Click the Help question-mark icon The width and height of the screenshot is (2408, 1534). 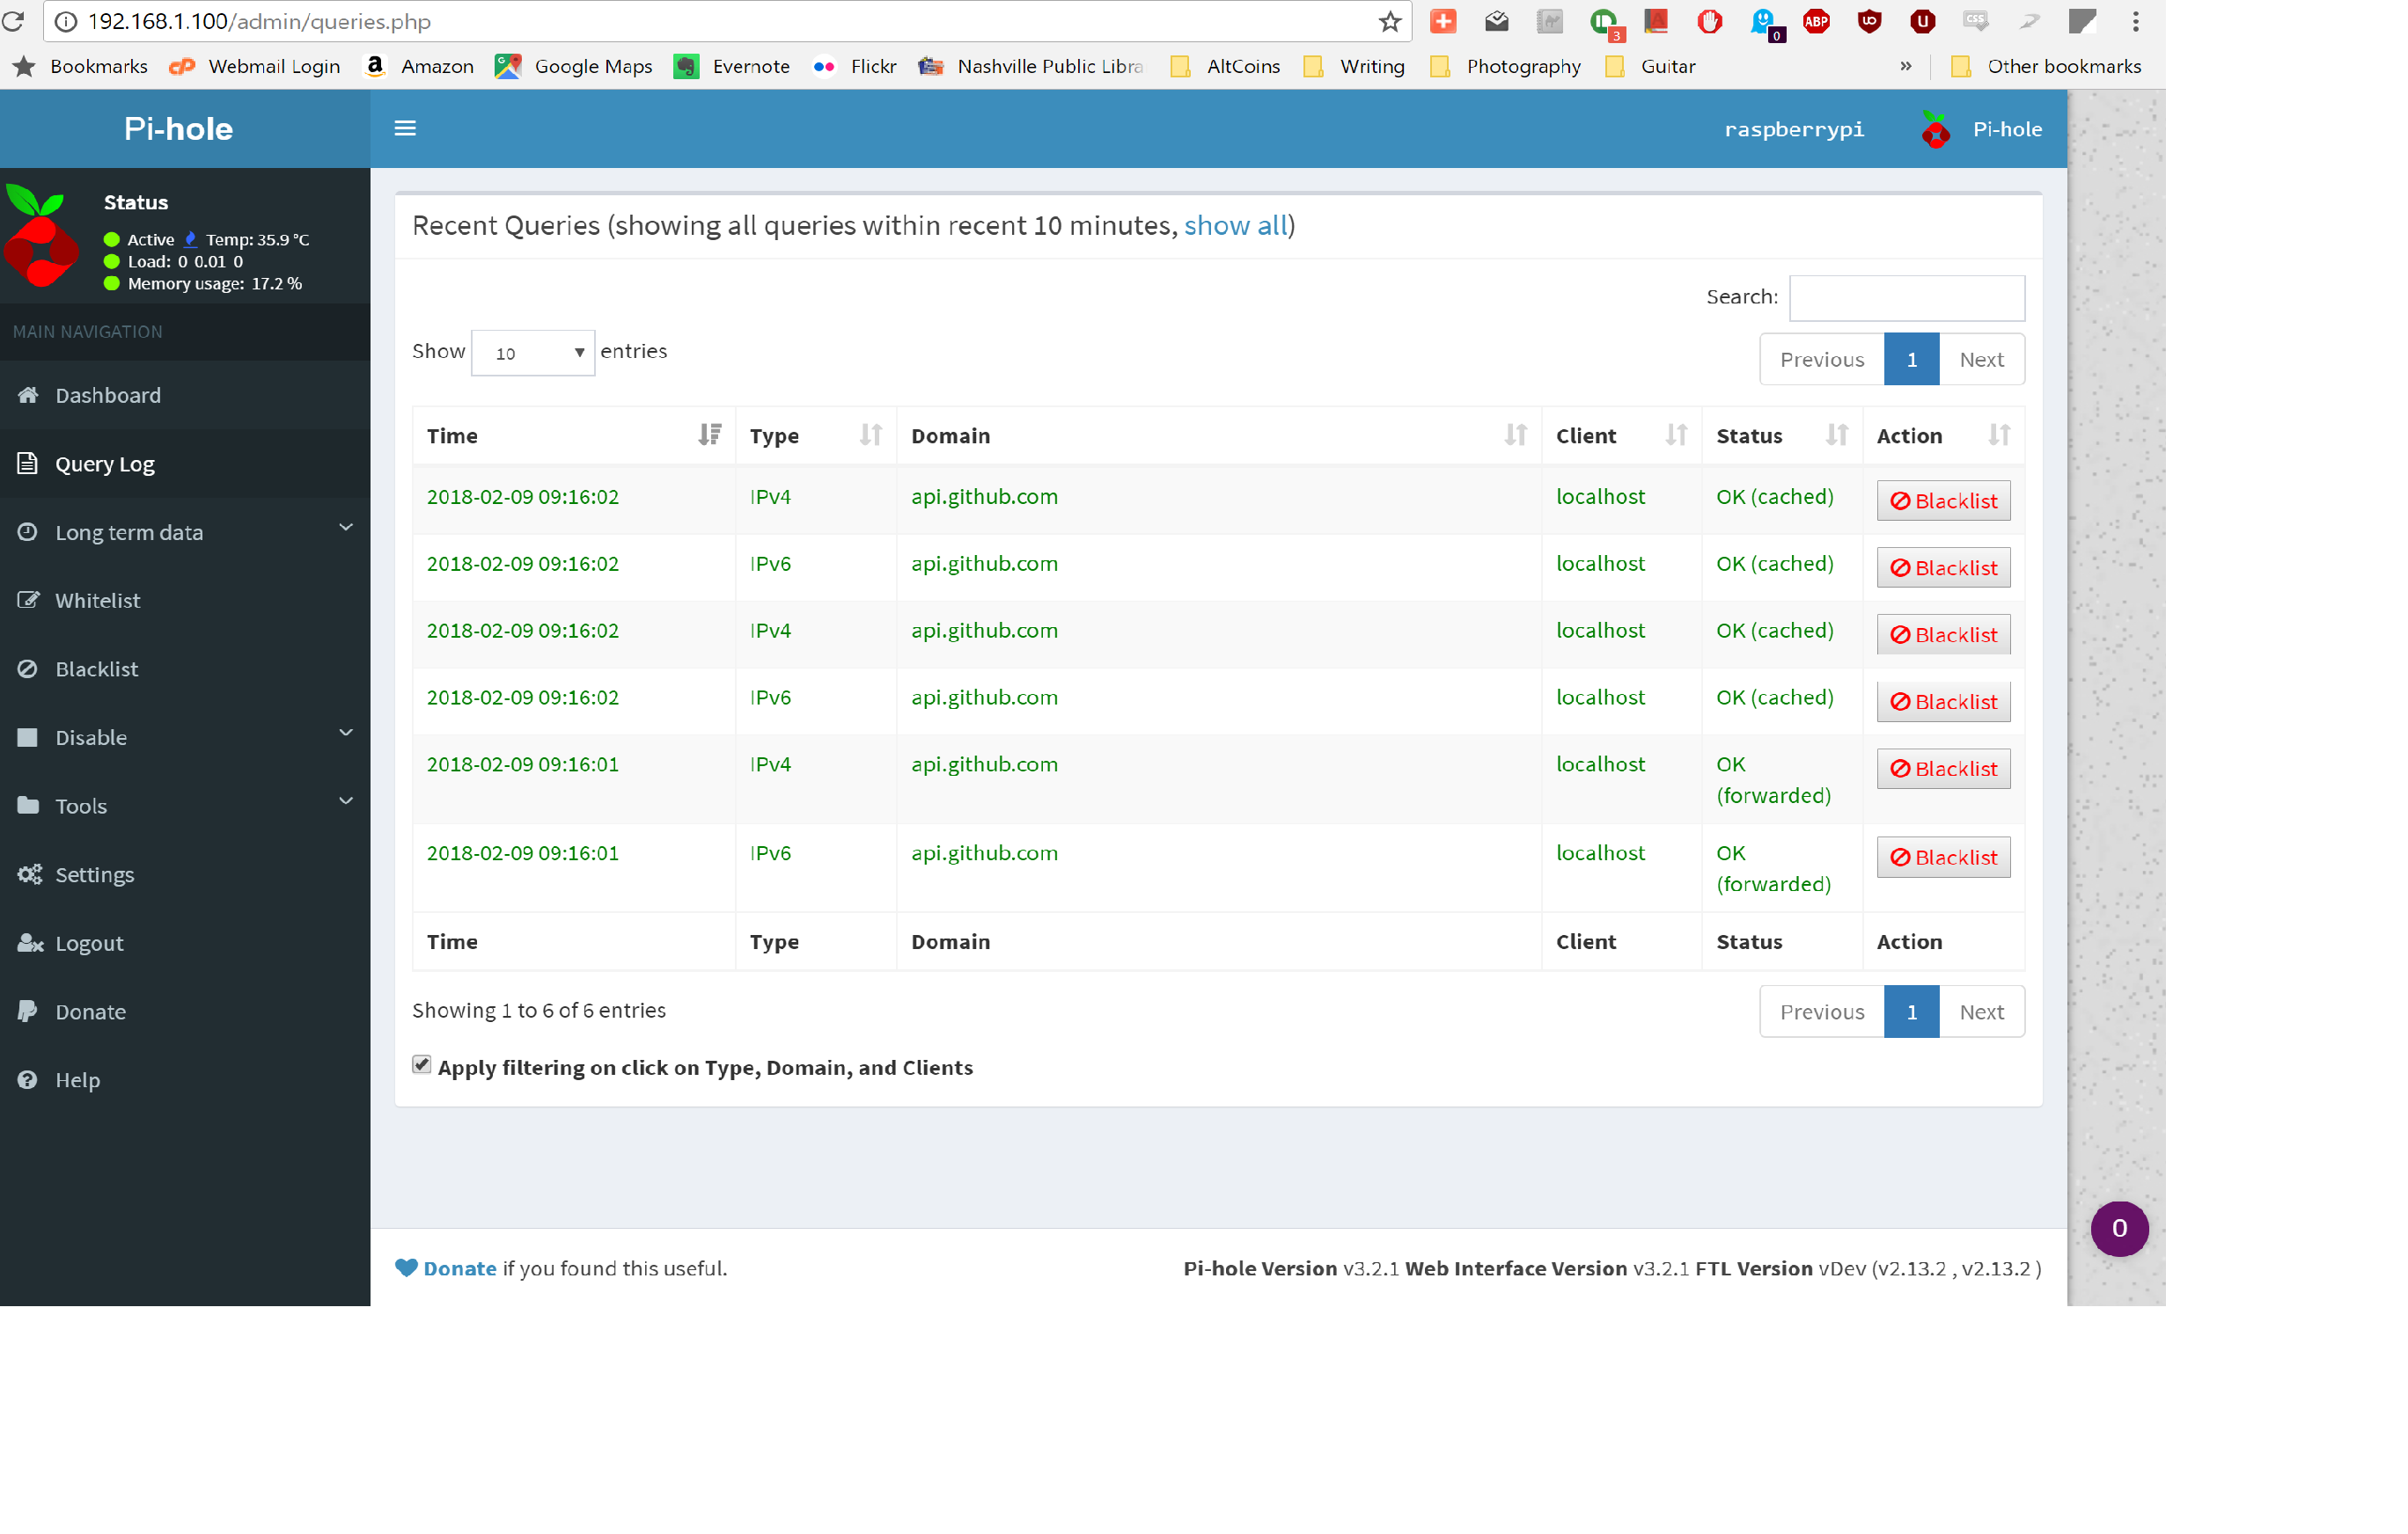pos(28,1079)
